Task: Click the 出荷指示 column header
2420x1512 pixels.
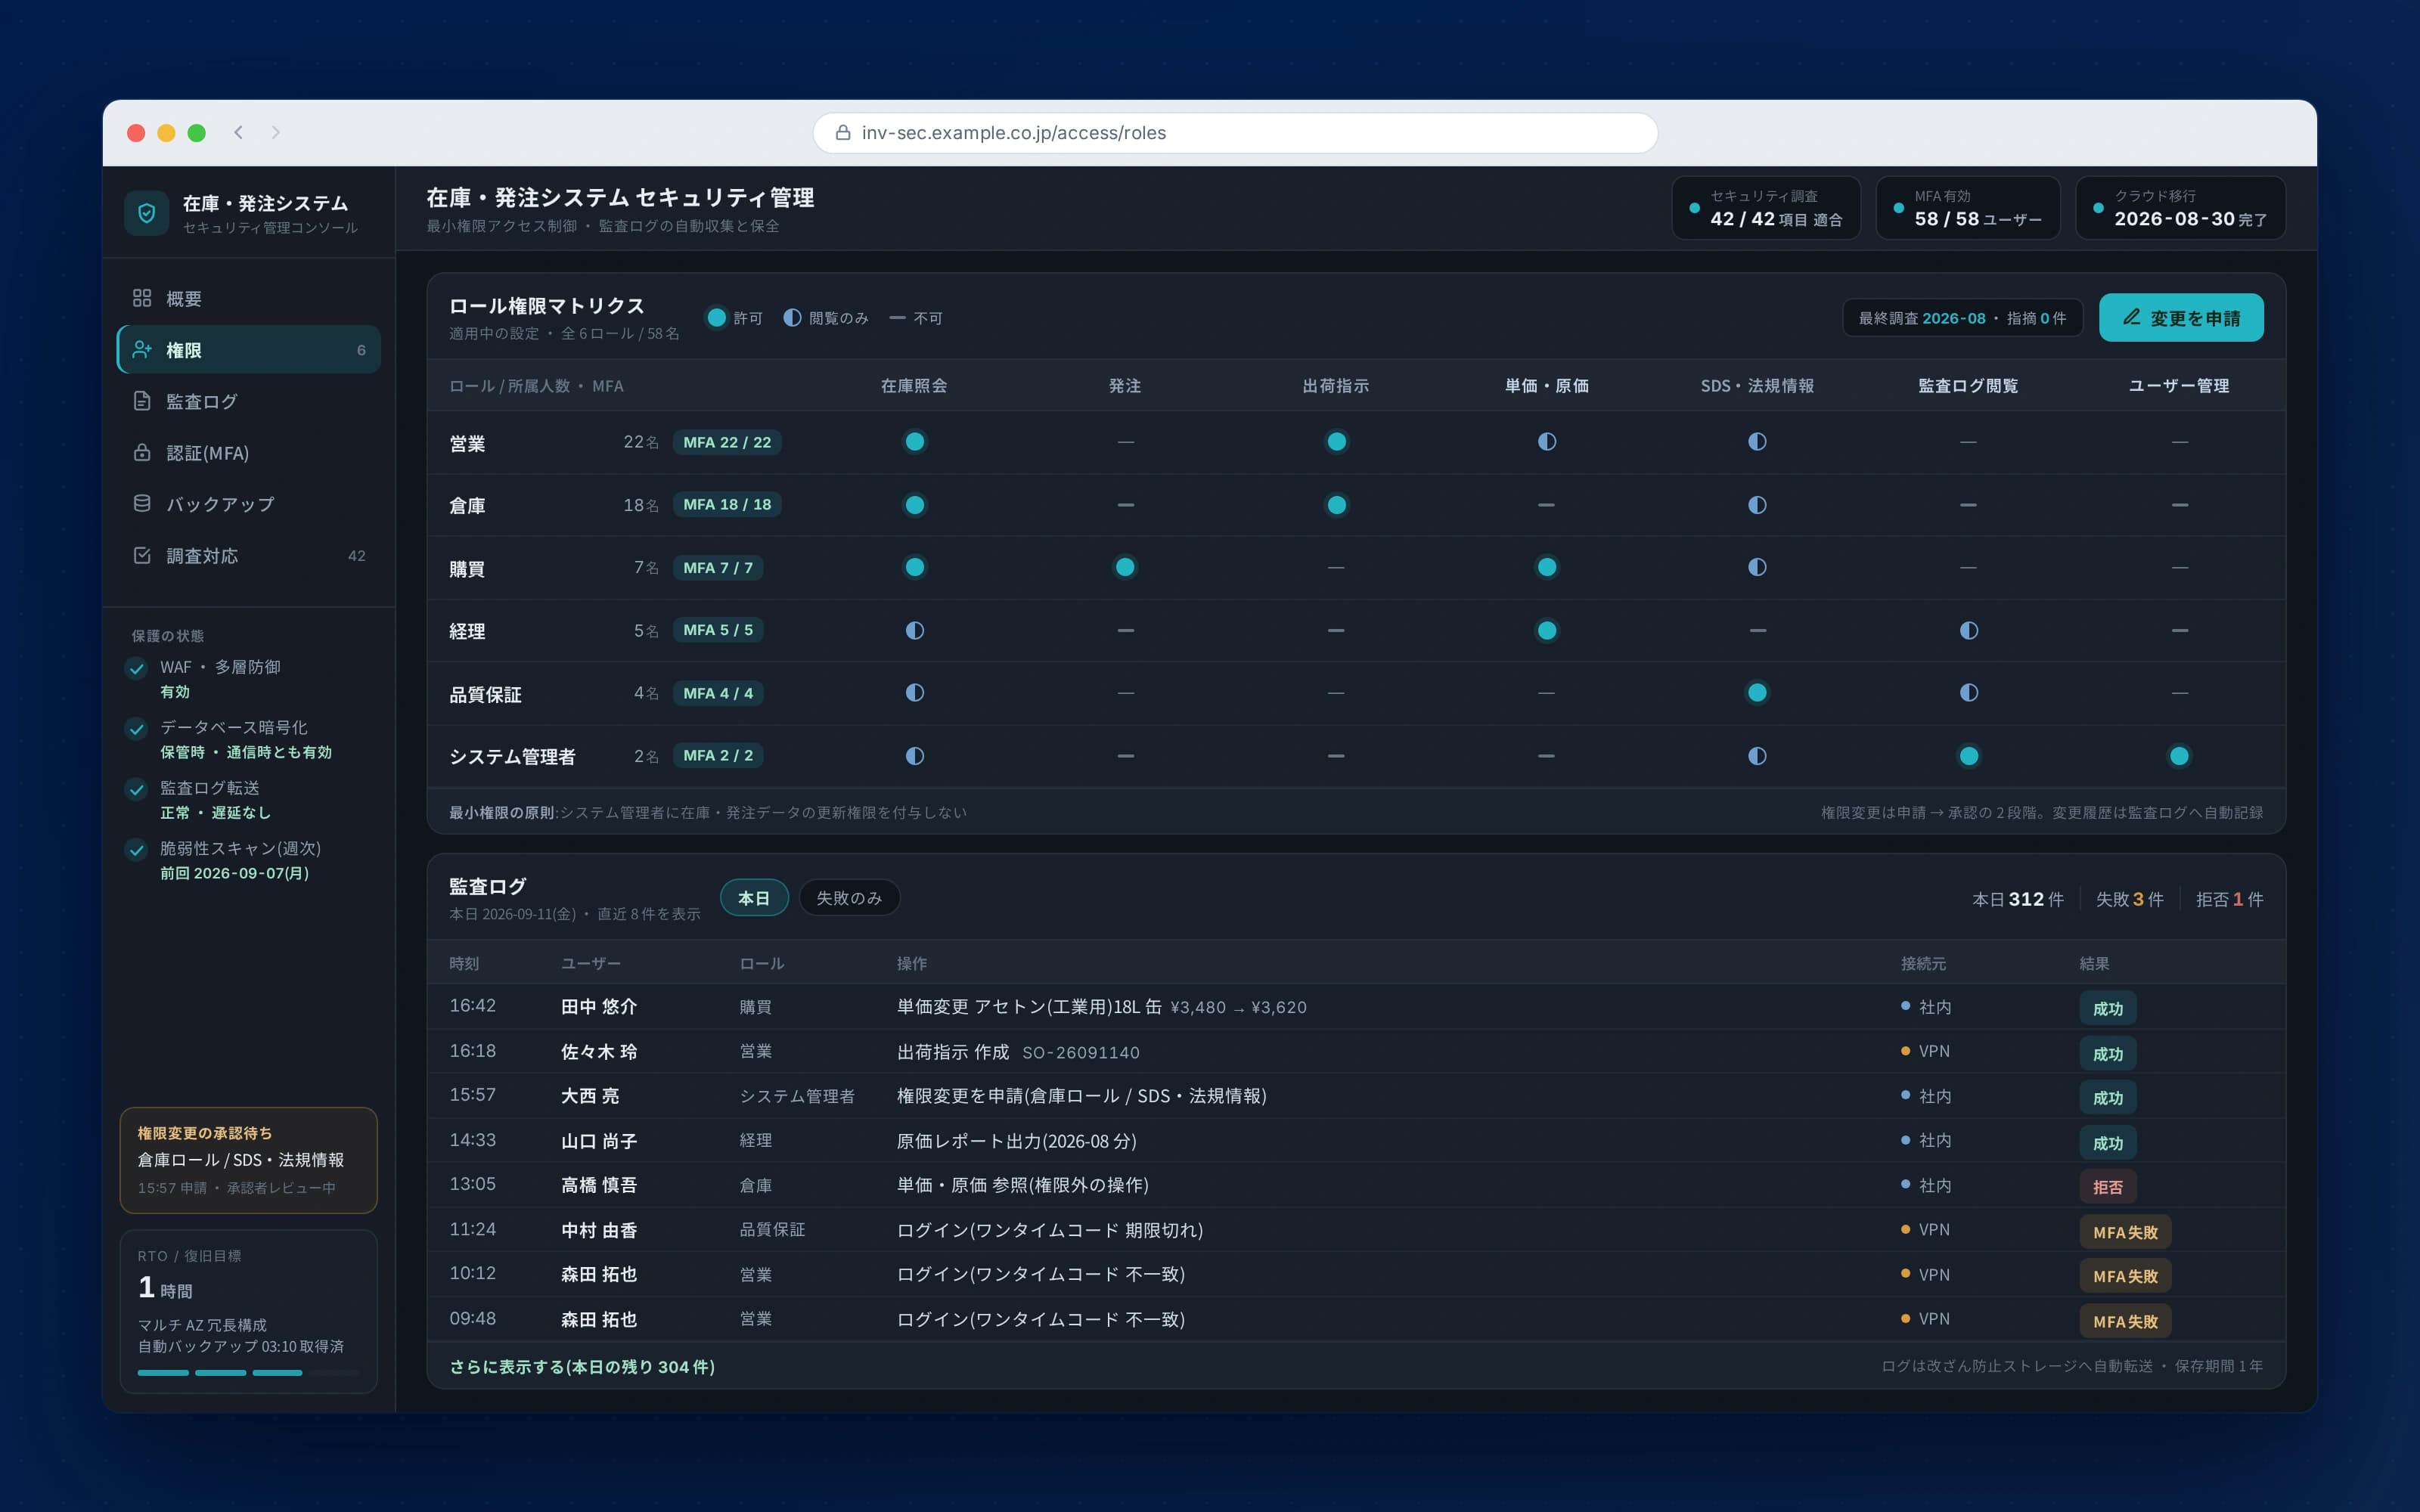Action: coord(1335,386)
